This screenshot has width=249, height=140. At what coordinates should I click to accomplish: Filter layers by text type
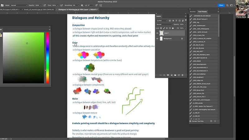coord(176,21)
